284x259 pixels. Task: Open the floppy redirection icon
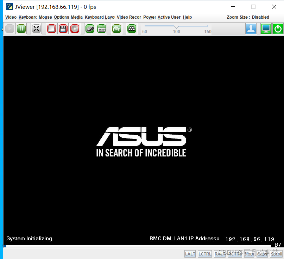click(63, 29)
